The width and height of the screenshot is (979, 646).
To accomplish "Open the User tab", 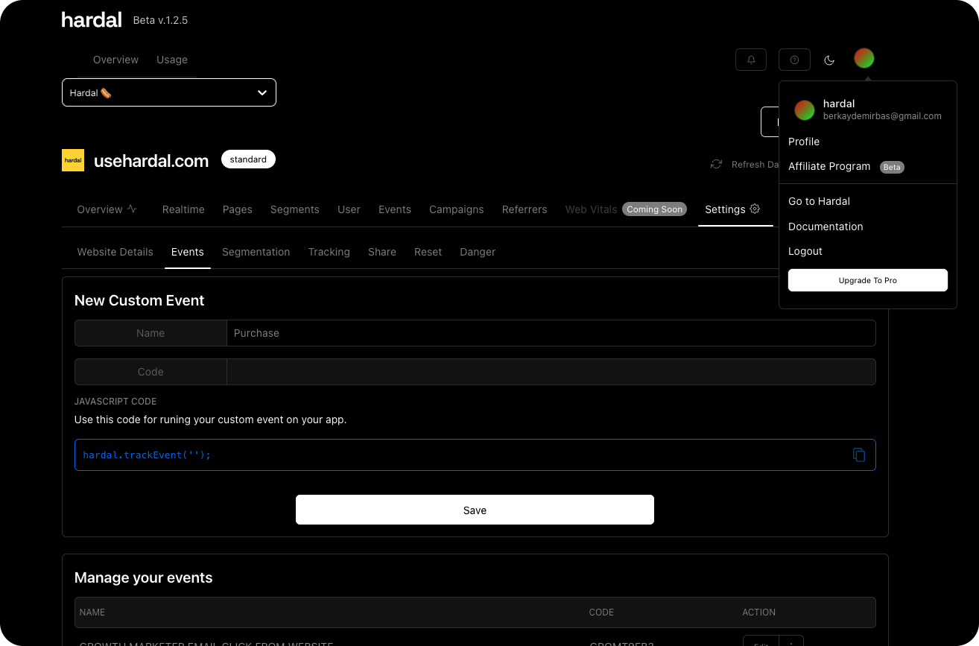I will [349, 209].
